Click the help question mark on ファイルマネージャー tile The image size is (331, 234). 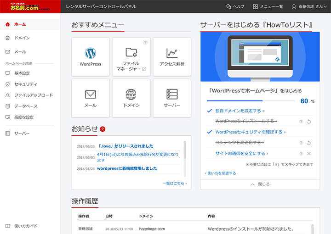145,42
